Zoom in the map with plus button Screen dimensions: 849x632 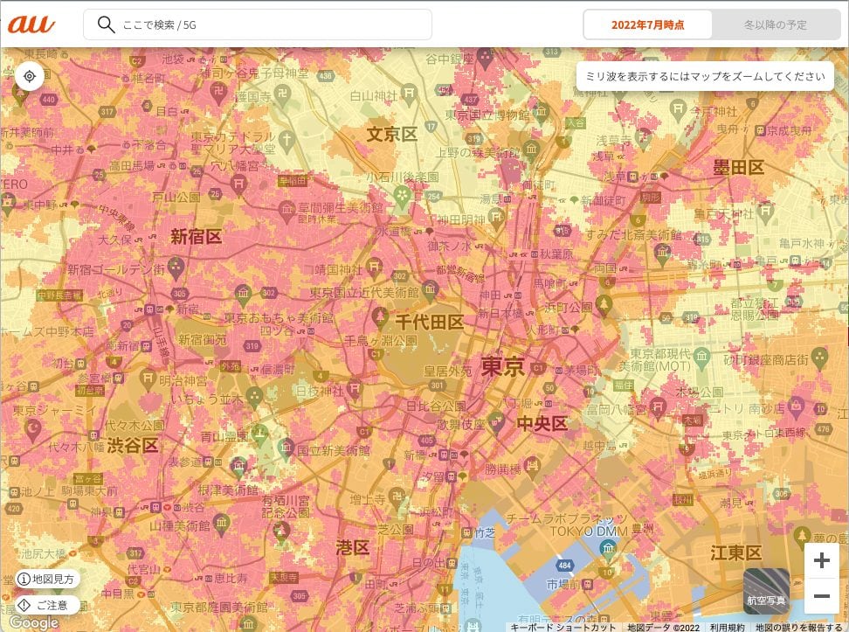coord(821,560)
